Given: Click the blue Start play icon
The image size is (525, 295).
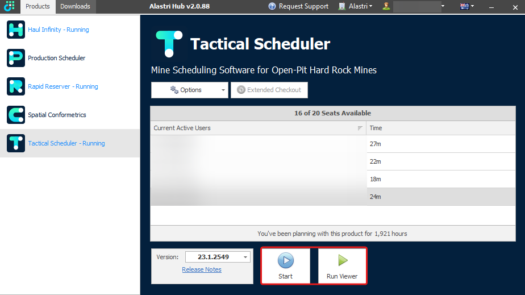Looking at the screenshot, I should (286, 260).
